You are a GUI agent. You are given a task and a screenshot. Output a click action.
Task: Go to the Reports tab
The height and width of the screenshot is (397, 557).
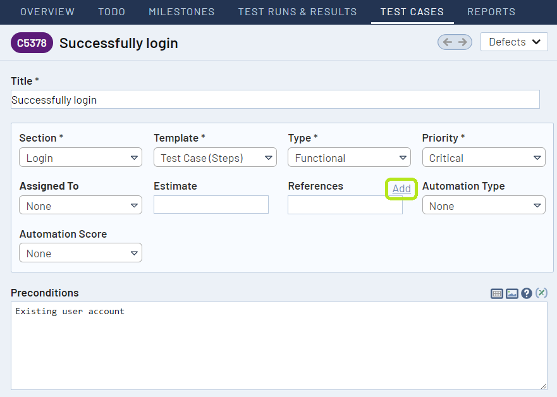coord(491,11)
